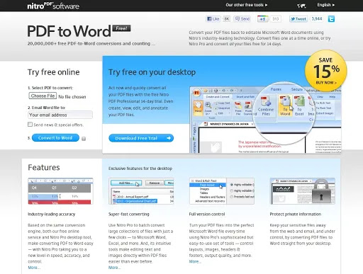Open the 3,944 tweet count bubble

pos(317,19)
